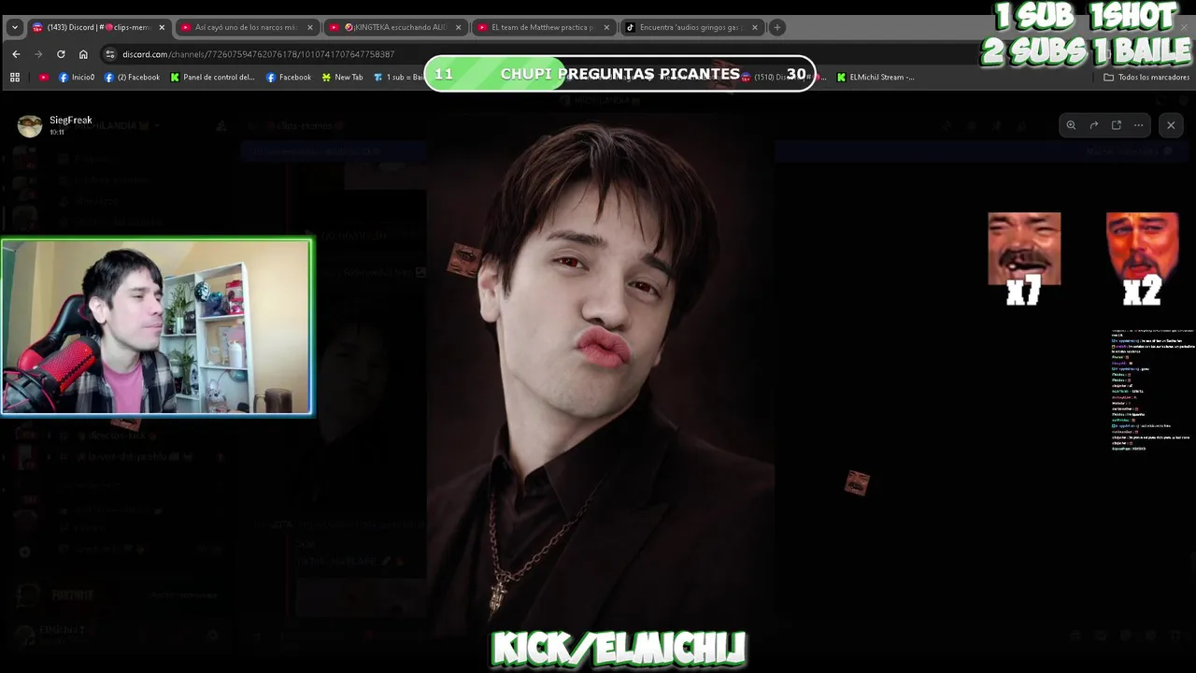
Task: Zoom into the image using magnifier icon
Action: pyautogui.click(x=1071, y=125)
